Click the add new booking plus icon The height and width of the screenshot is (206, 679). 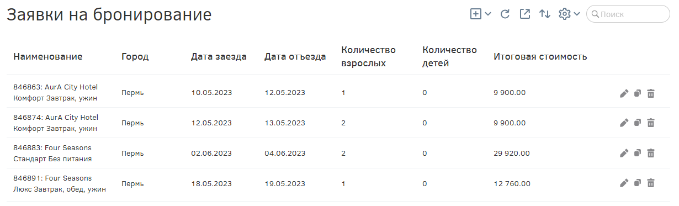(475, 14)
